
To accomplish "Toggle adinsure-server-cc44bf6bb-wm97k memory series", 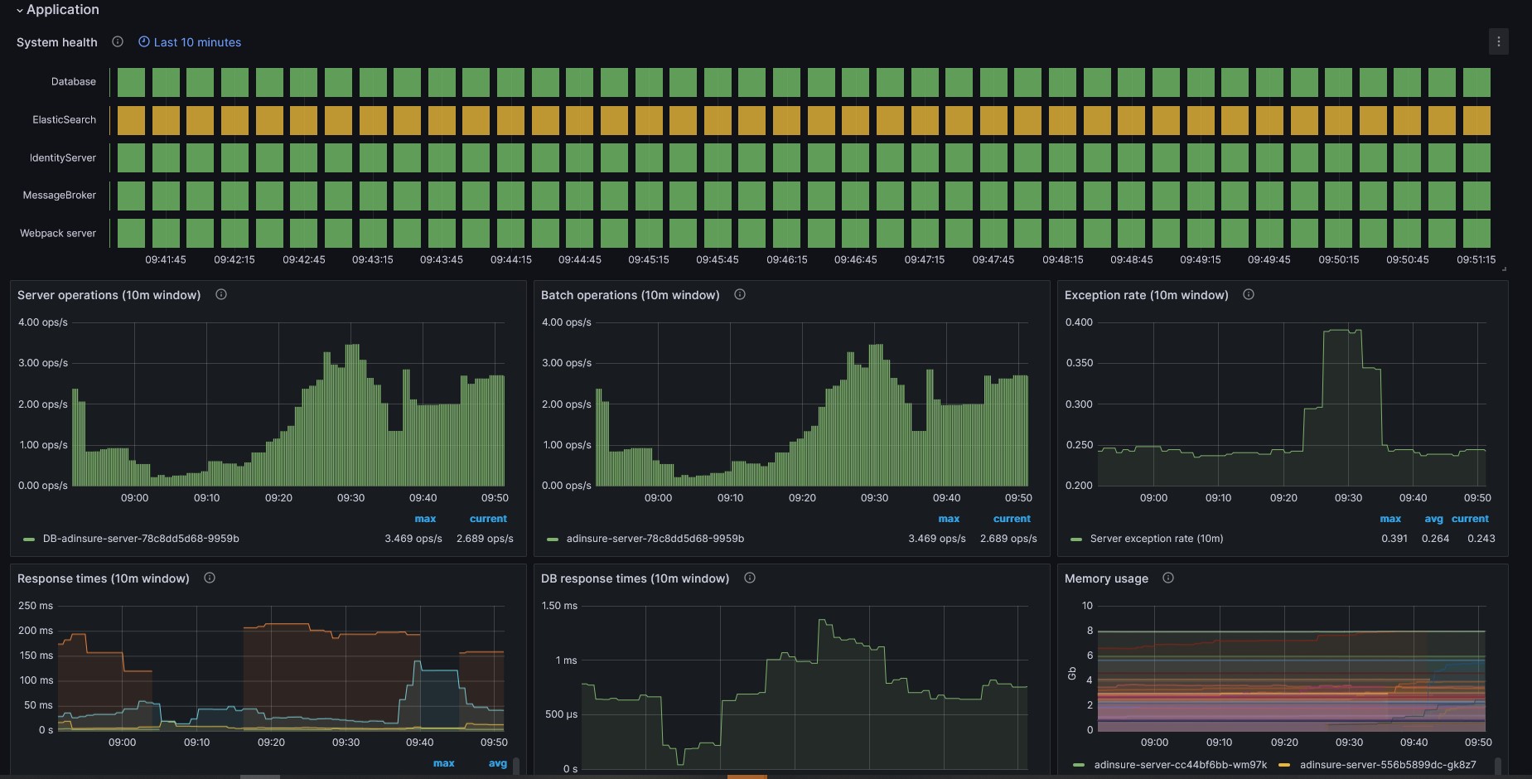I will point(1180,765).
